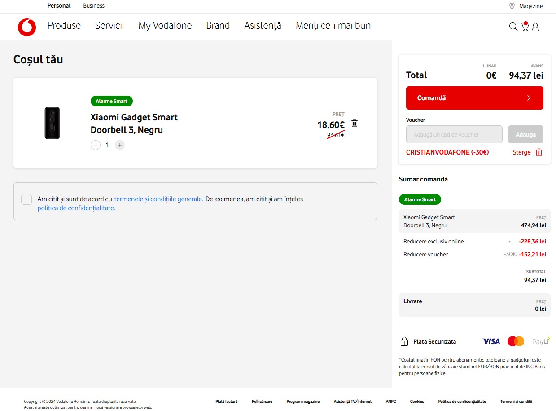Viewport: 556px width, 411px height.
Task: Click the Coșul tău heading
Action: pos(38,59)
